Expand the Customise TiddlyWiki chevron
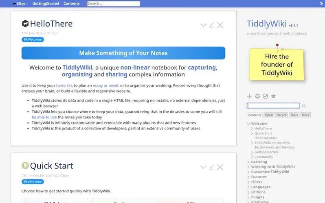The image size is (325, 203). coord(248,172)
